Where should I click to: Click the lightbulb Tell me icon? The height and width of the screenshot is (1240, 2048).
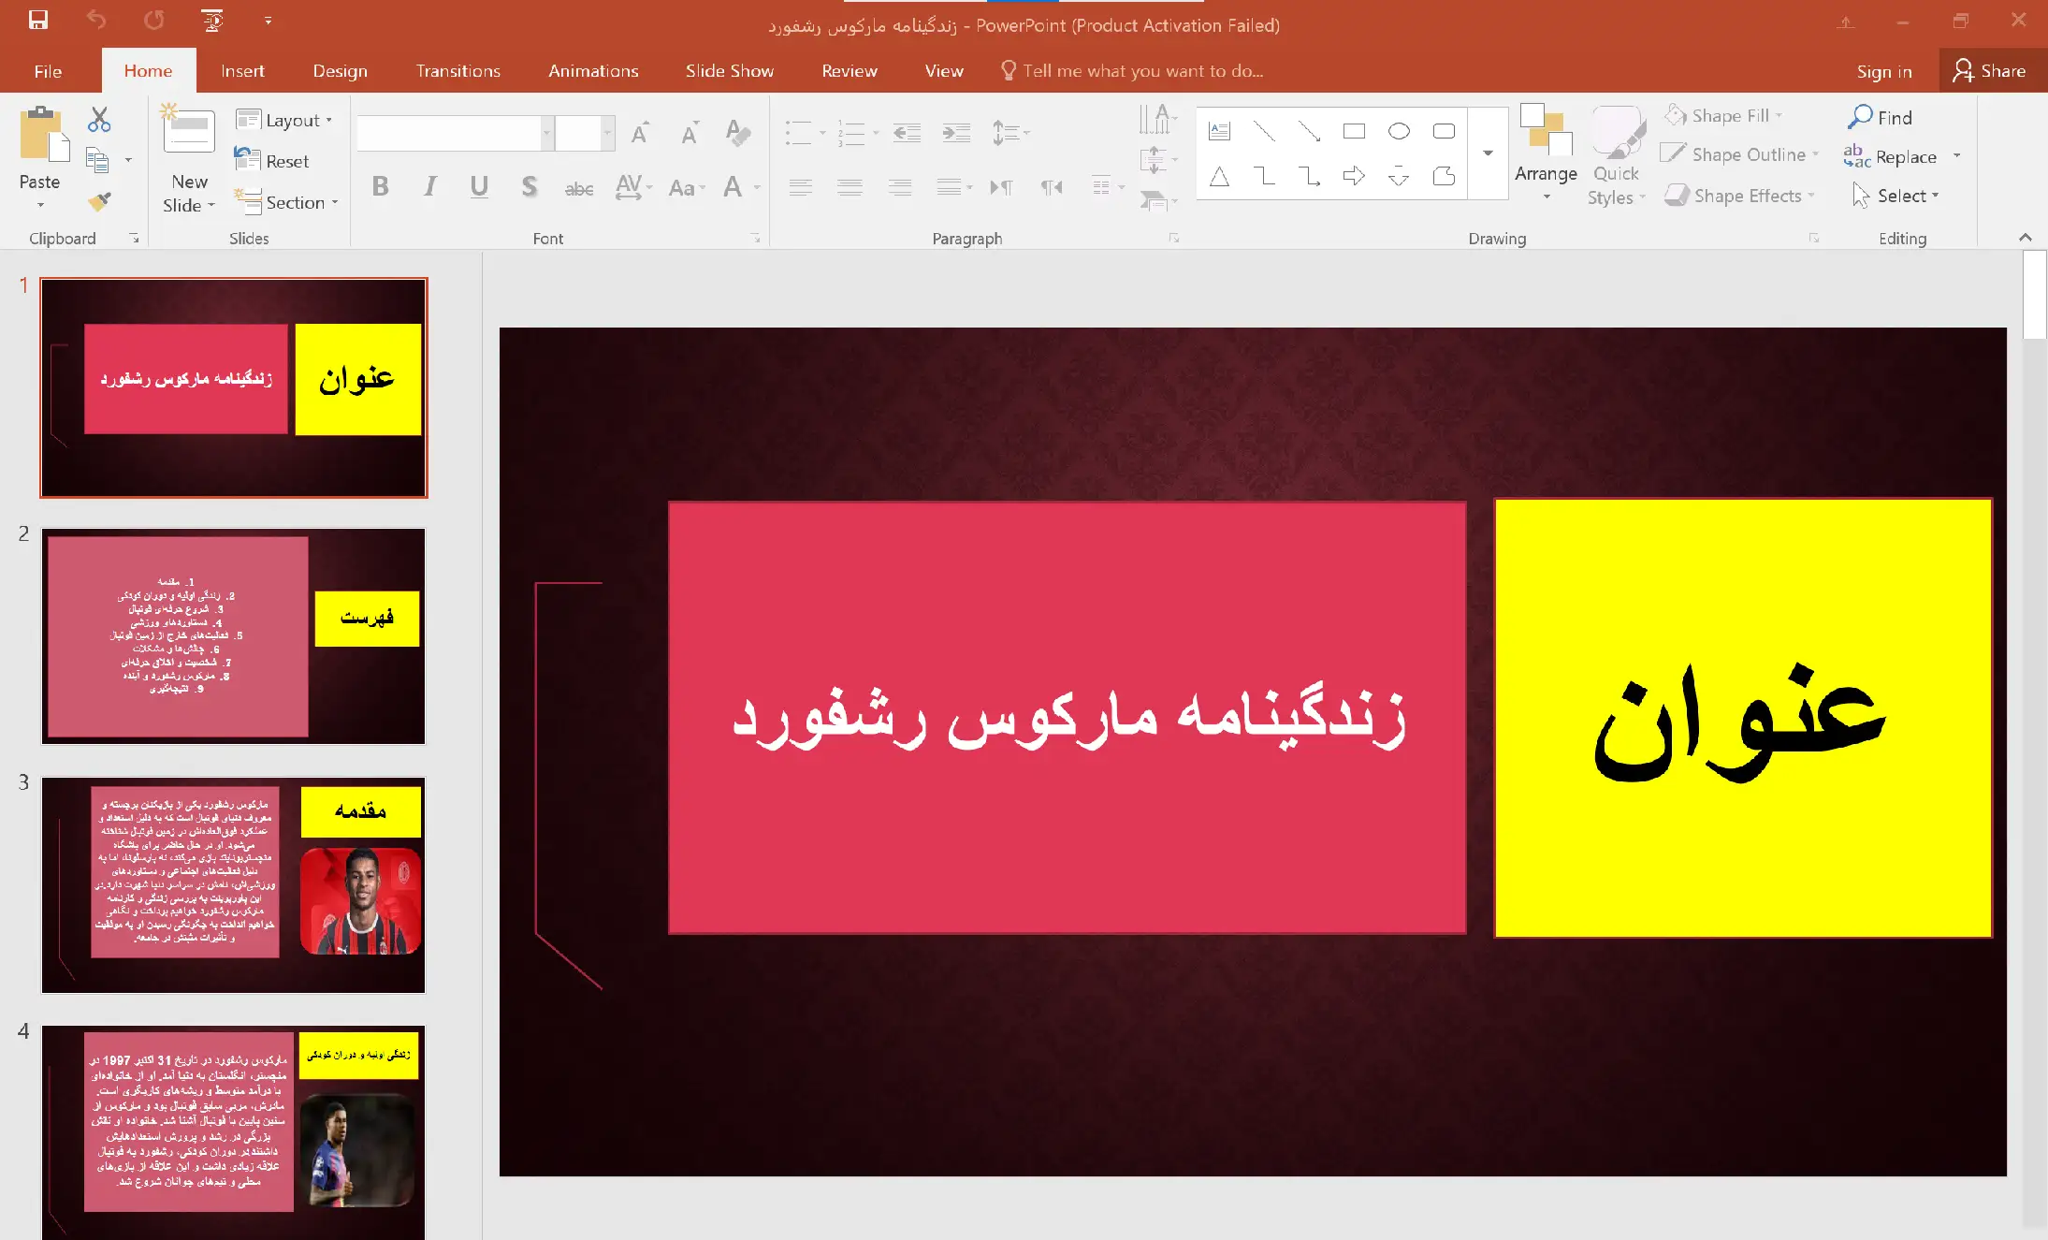1008,70
